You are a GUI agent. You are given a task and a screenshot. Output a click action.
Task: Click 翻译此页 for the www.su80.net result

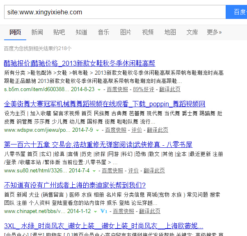coord(154,171)
